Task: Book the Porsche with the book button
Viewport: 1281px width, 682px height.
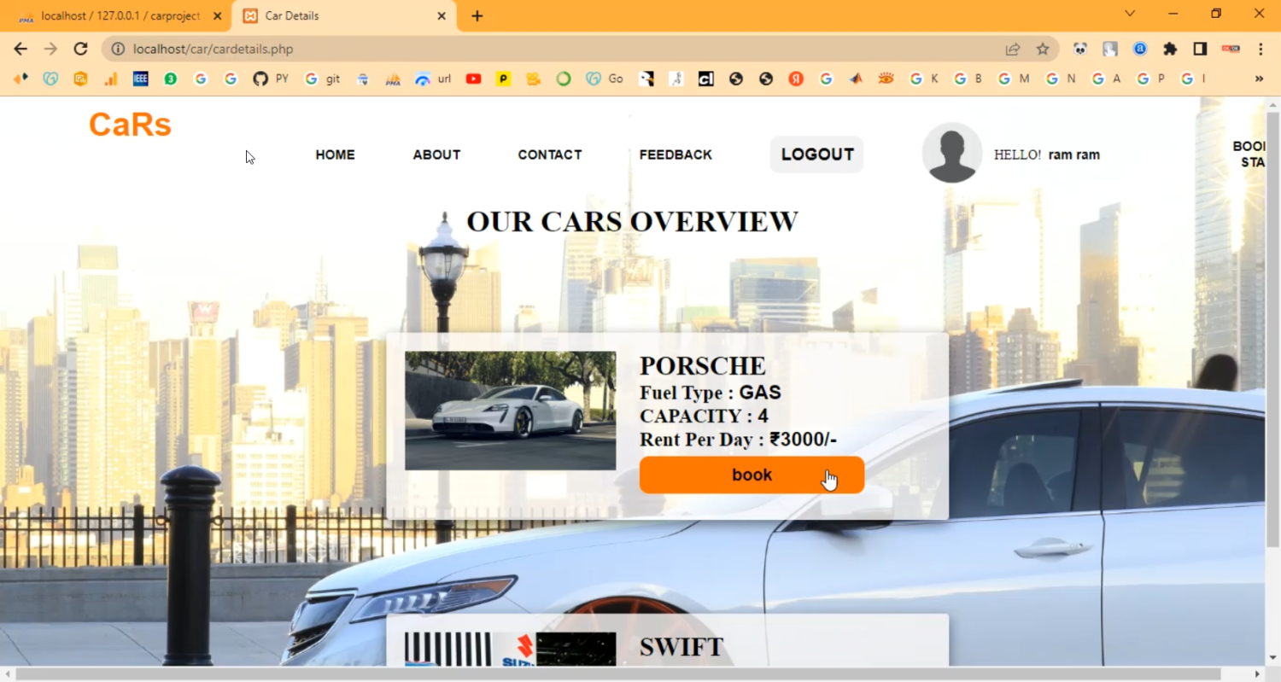Action: tap(752, 475)
